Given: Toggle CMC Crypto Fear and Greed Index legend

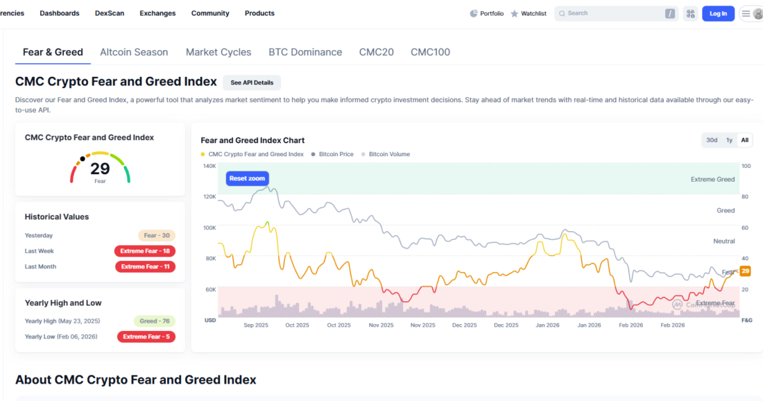Looking at the screenshot, I should 252,154.
